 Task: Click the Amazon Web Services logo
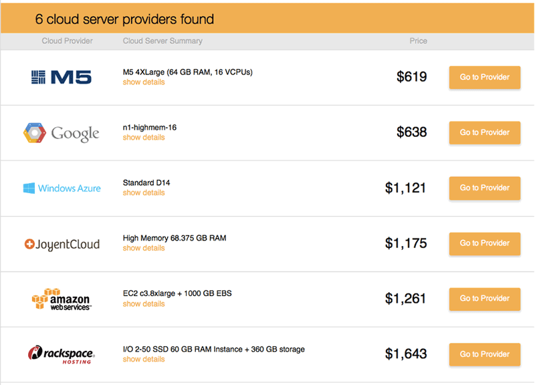[62, 299]
